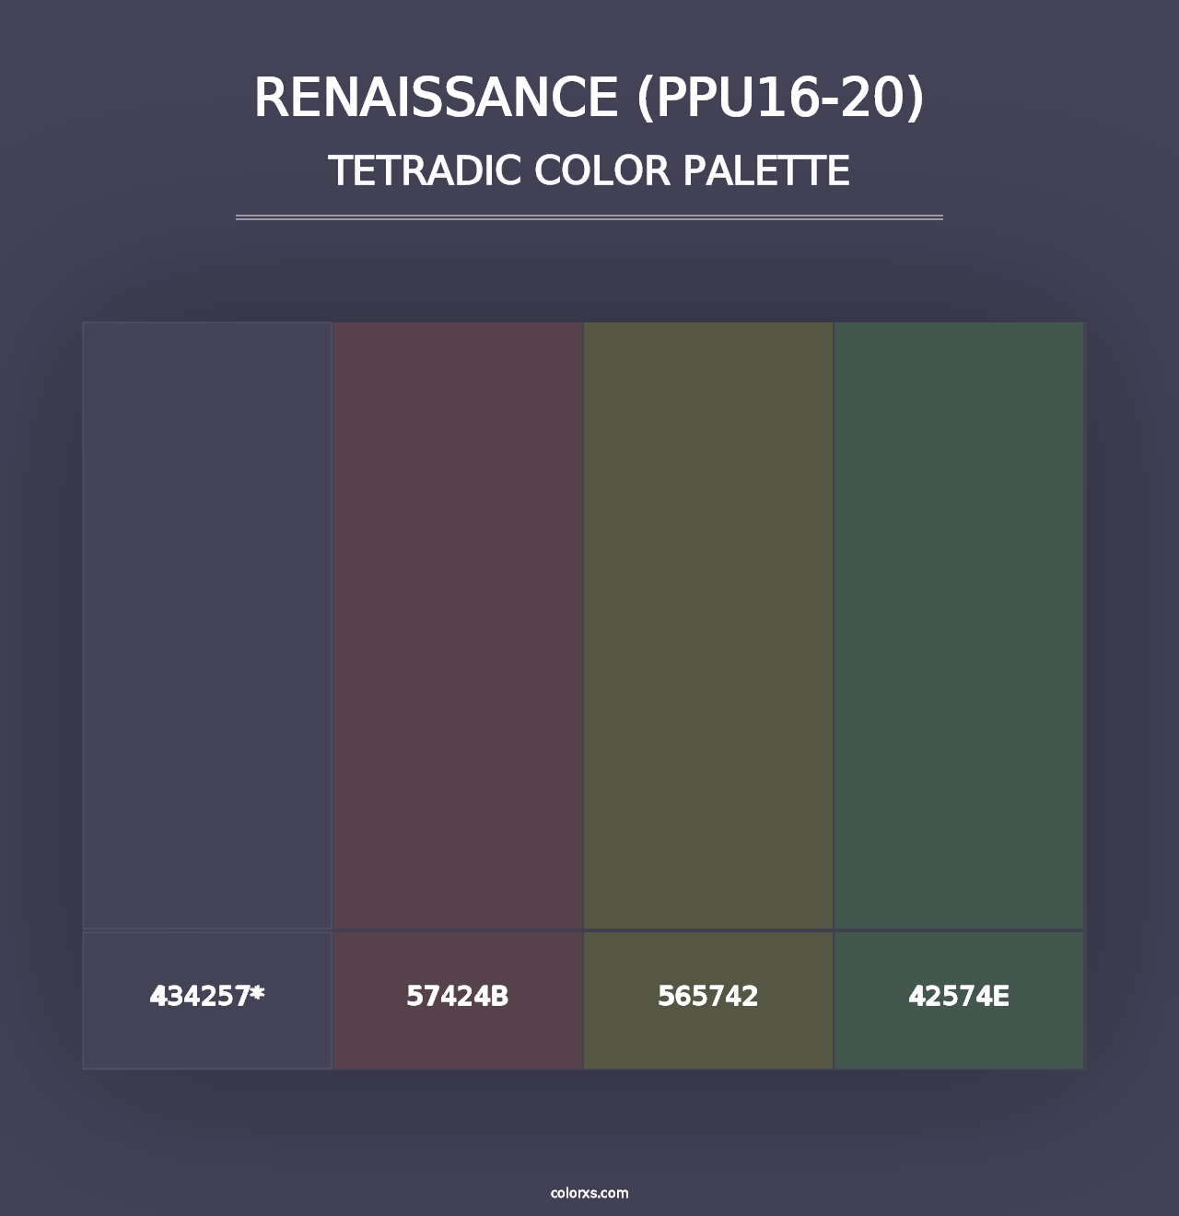
Task: Select the hex code text 565742
Action: (708, 996)
